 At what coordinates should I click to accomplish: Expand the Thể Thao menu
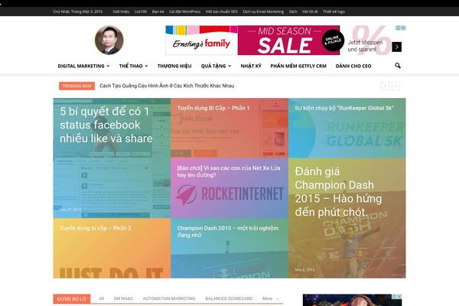tap(133, 67)
